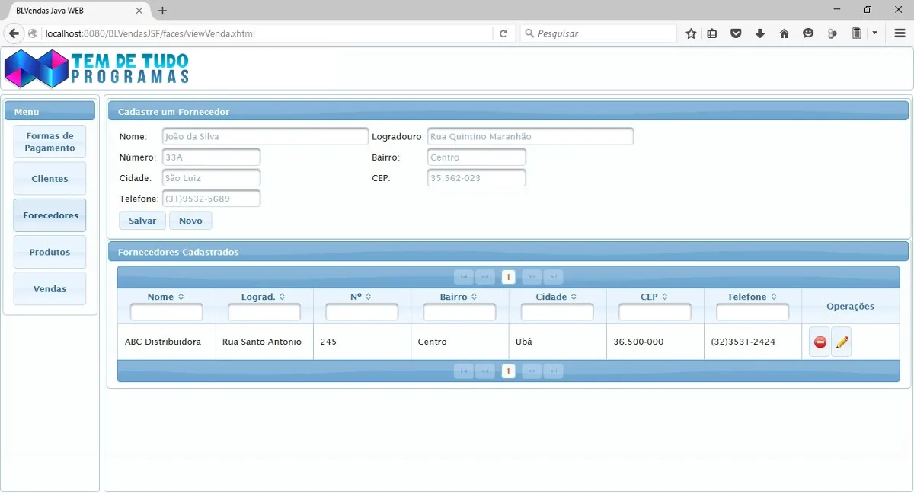The width and height of the screenshot is (914, 493).
Task: Click the Tem de Tudo Programas logo
Action: pos(97,68)
